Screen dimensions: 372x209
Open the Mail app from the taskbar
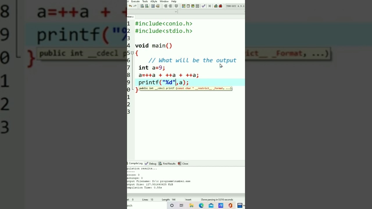pyautogui.click(x=211, y=206)
